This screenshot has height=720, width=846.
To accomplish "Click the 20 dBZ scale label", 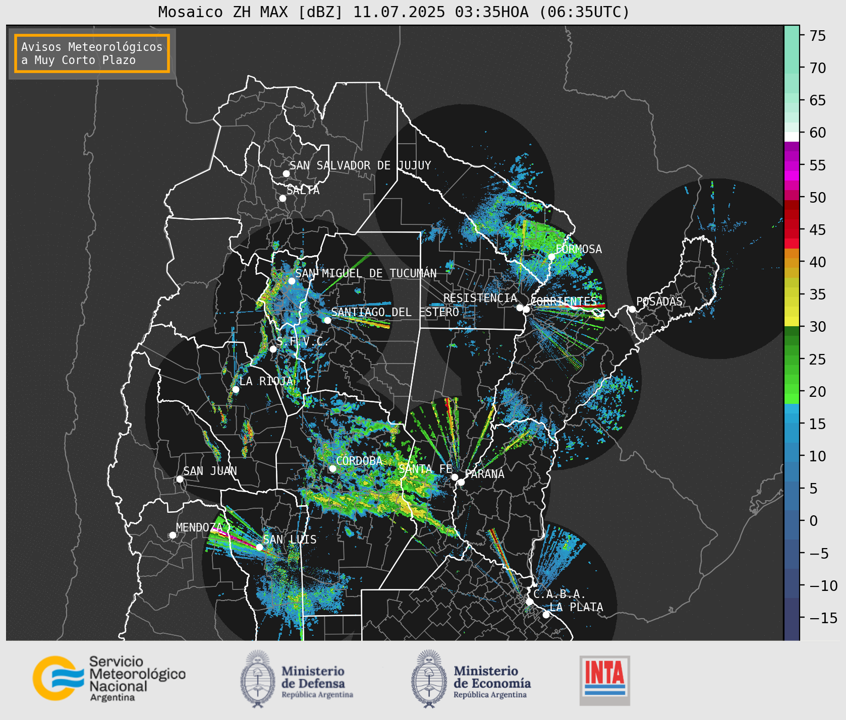I will (818, 392).
